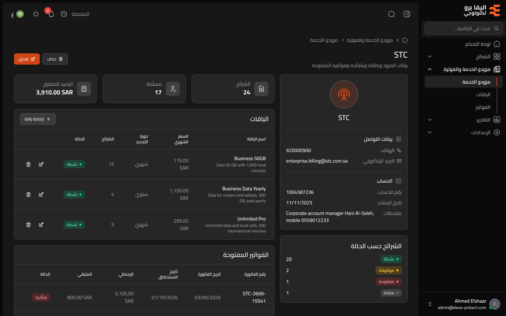Select مزودو الخدمة sidebar submenu item

(464, 82)
